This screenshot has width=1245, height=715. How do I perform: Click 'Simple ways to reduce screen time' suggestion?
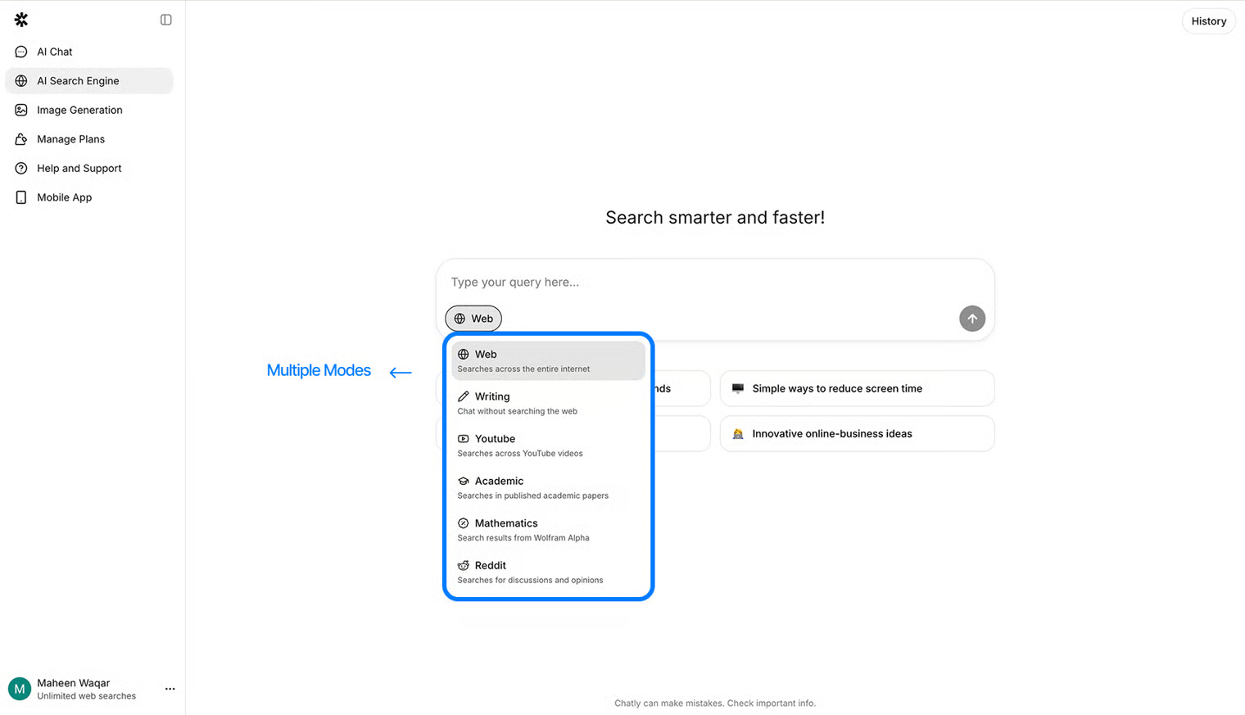pos(857,388)
